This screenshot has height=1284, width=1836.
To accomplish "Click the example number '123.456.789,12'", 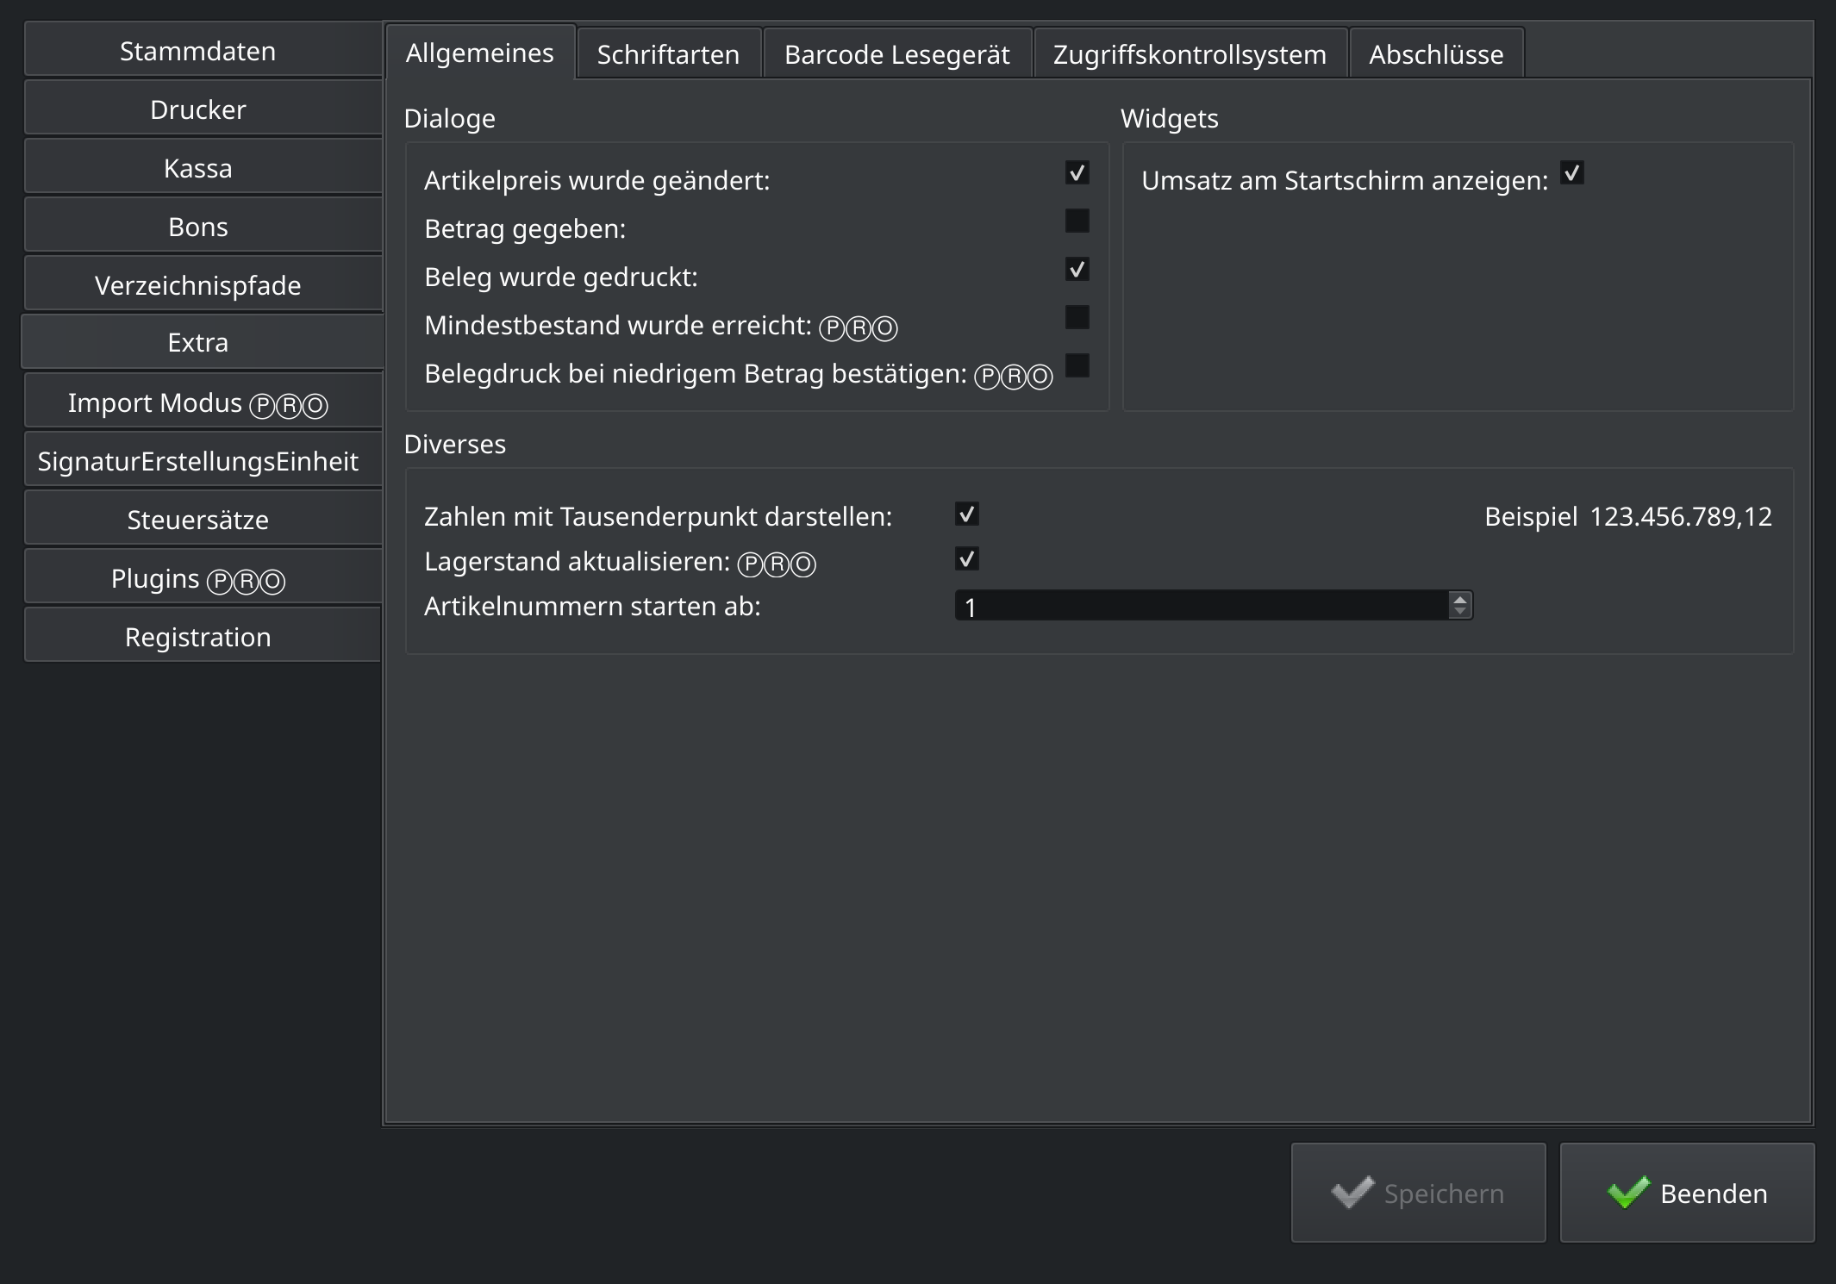I will coord(1681,516).
